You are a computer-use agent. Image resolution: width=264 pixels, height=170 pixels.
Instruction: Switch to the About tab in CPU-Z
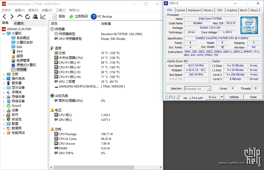pos(254,10)
